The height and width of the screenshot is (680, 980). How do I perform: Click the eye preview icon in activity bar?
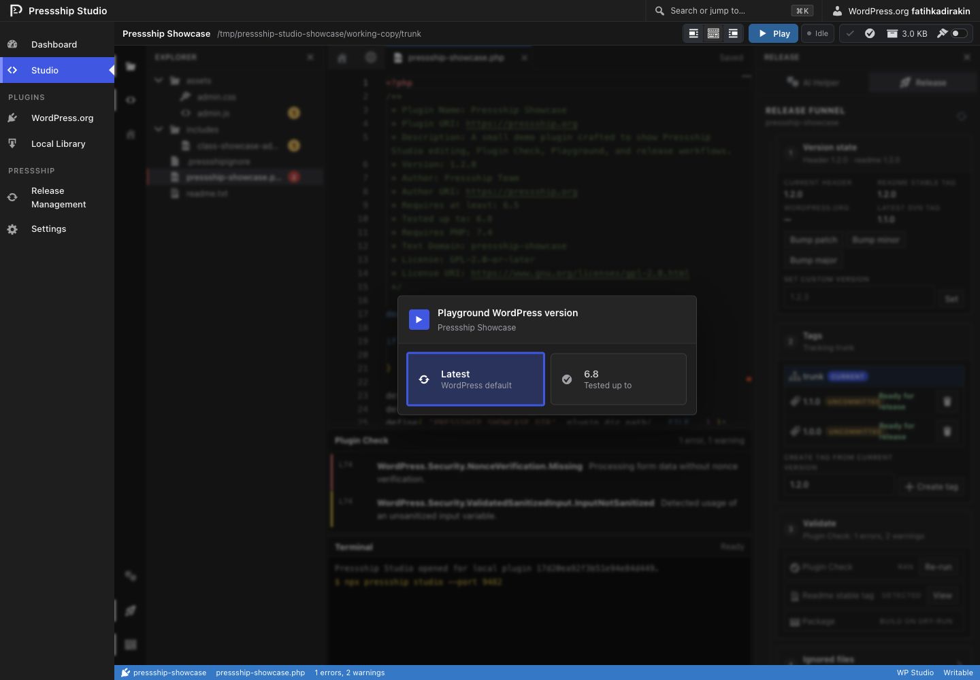click(x=131, y=100)
